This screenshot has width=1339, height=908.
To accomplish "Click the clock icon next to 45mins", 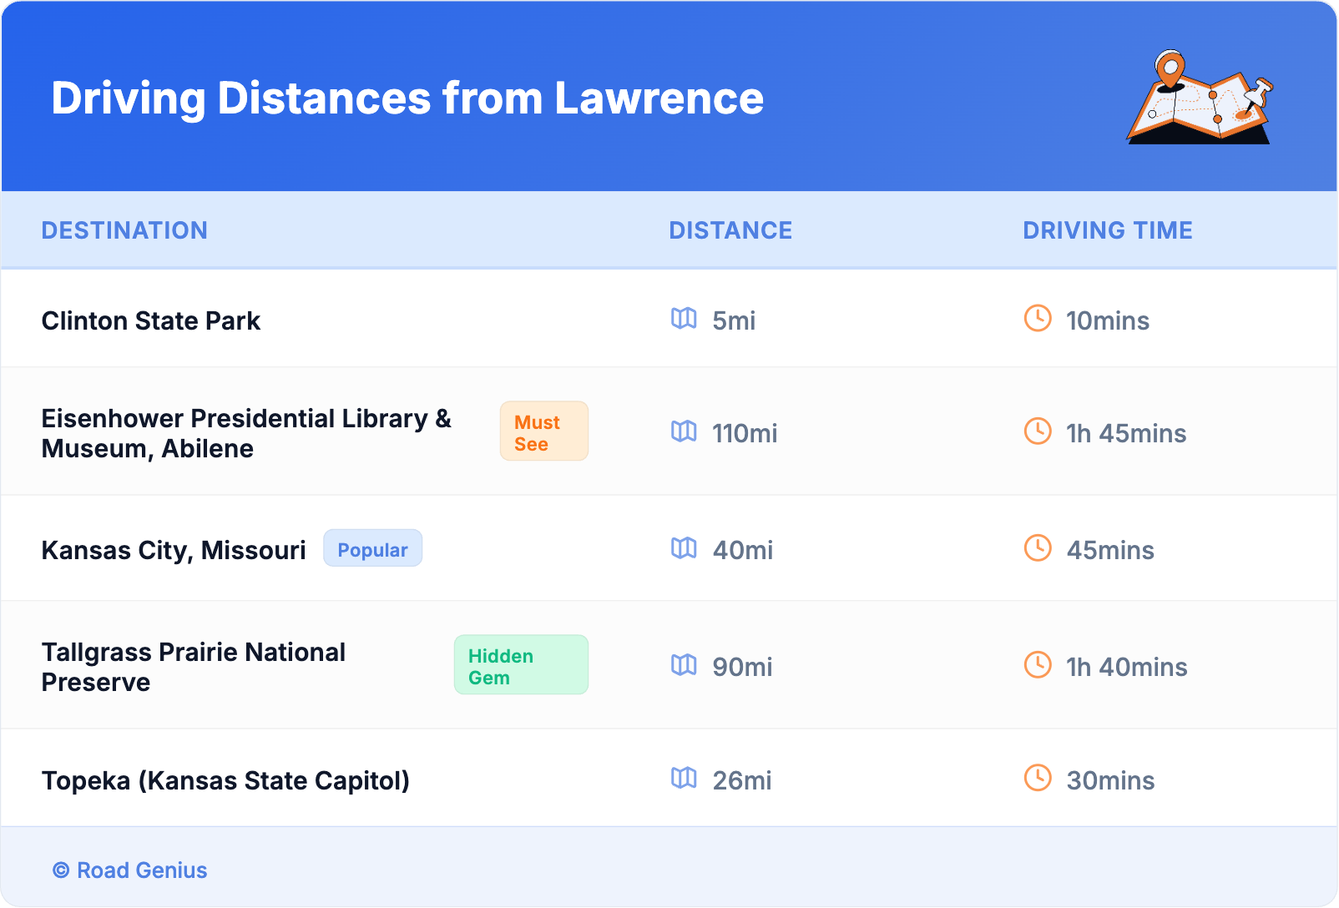I will click(x=1038, y=548).
